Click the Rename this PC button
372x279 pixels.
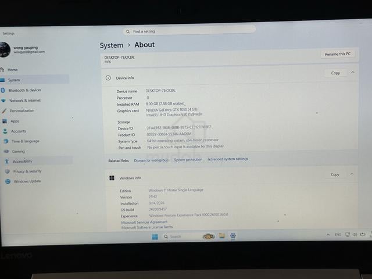[x=337, y=54]
